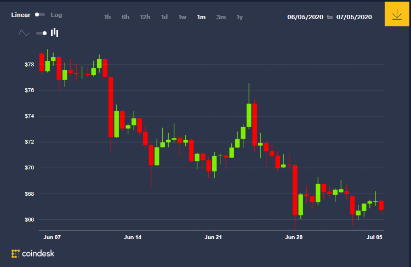This screenshot has width=411, height=267.
Task: Click the $74 price label
Action: (30, 116)
